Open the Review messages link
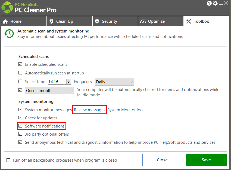 [90, 110]
